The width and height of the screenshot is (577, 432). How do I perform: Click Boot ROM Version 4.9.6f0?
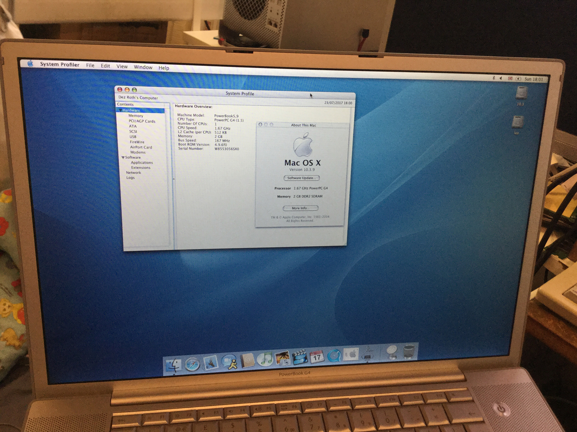(221, 145)
